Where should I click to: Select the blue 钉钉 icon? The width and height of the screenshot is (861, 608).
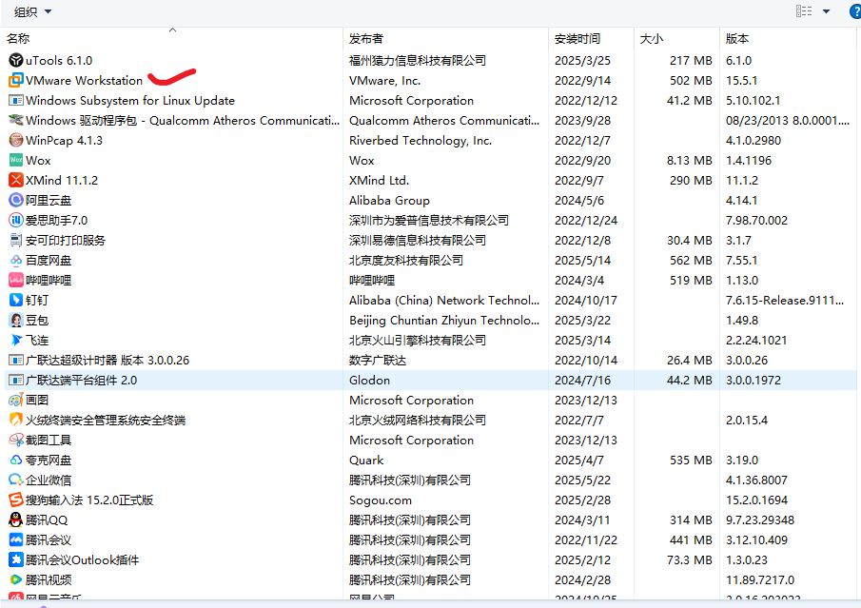tap(16, 300)
